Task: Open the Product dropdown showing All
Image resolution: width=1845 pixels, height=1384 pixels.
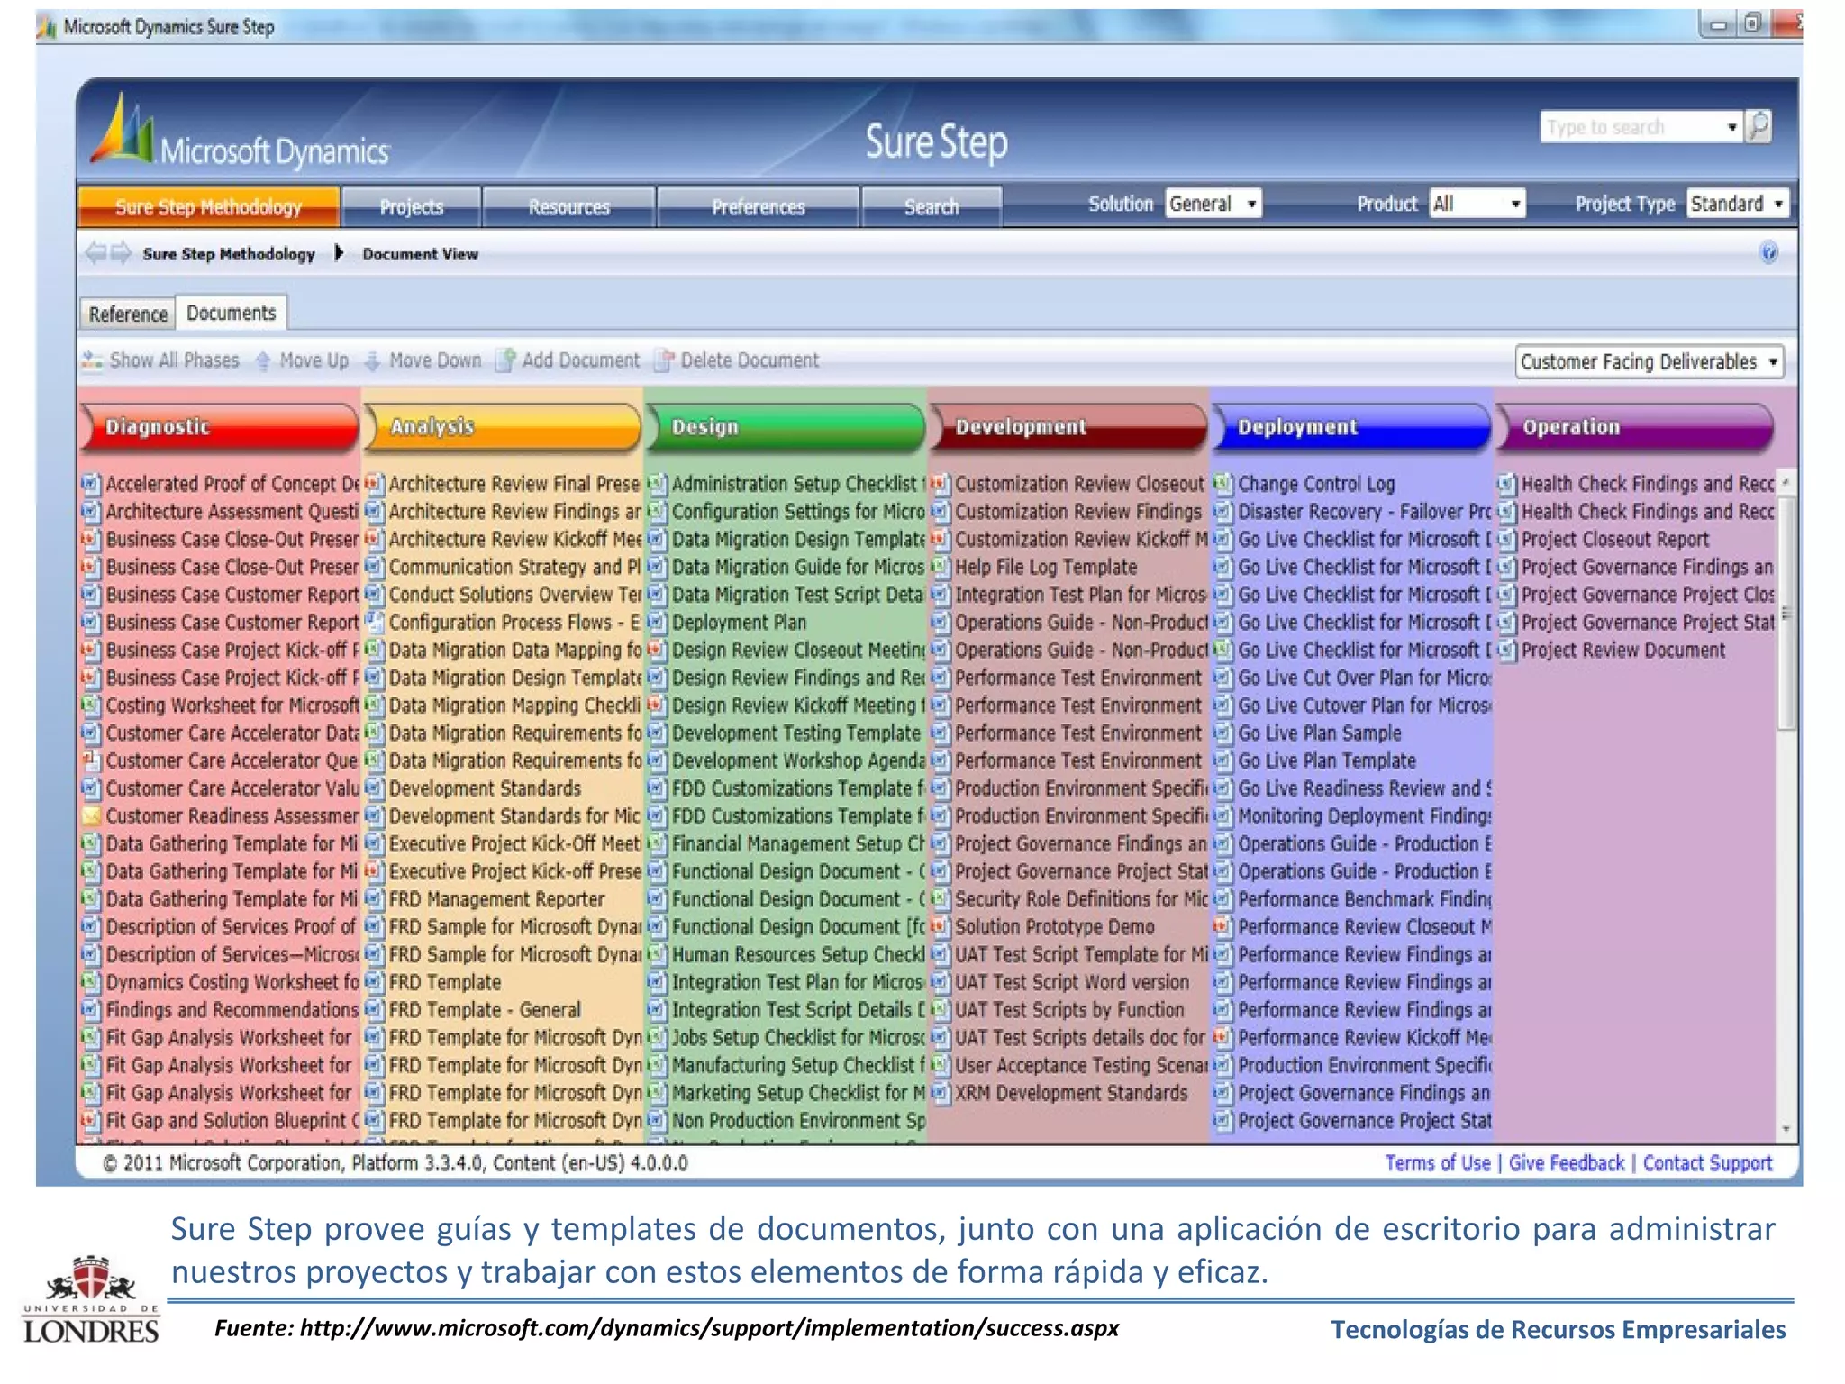Action: tap(1477, 204)
